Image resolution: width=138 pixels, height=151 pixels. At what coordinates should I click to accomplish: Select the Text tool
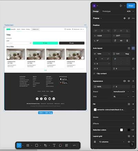click(54, 145)
